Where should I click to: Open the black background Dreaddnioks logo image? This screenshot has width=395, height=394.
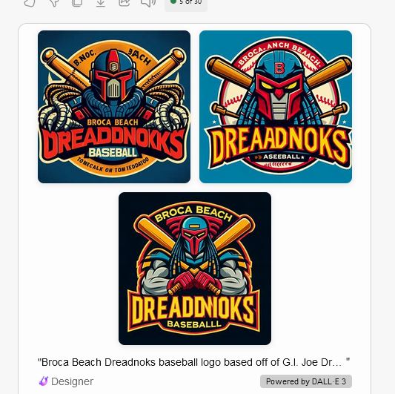pos(195,269)
